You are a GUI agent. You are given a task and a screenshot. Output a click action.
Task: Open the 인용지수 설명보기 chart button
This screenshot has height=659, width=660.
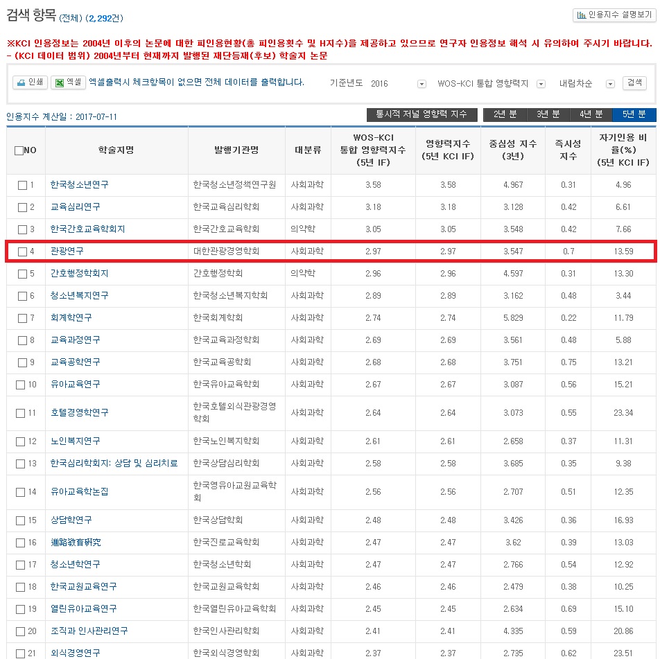(x=614, y=15)
